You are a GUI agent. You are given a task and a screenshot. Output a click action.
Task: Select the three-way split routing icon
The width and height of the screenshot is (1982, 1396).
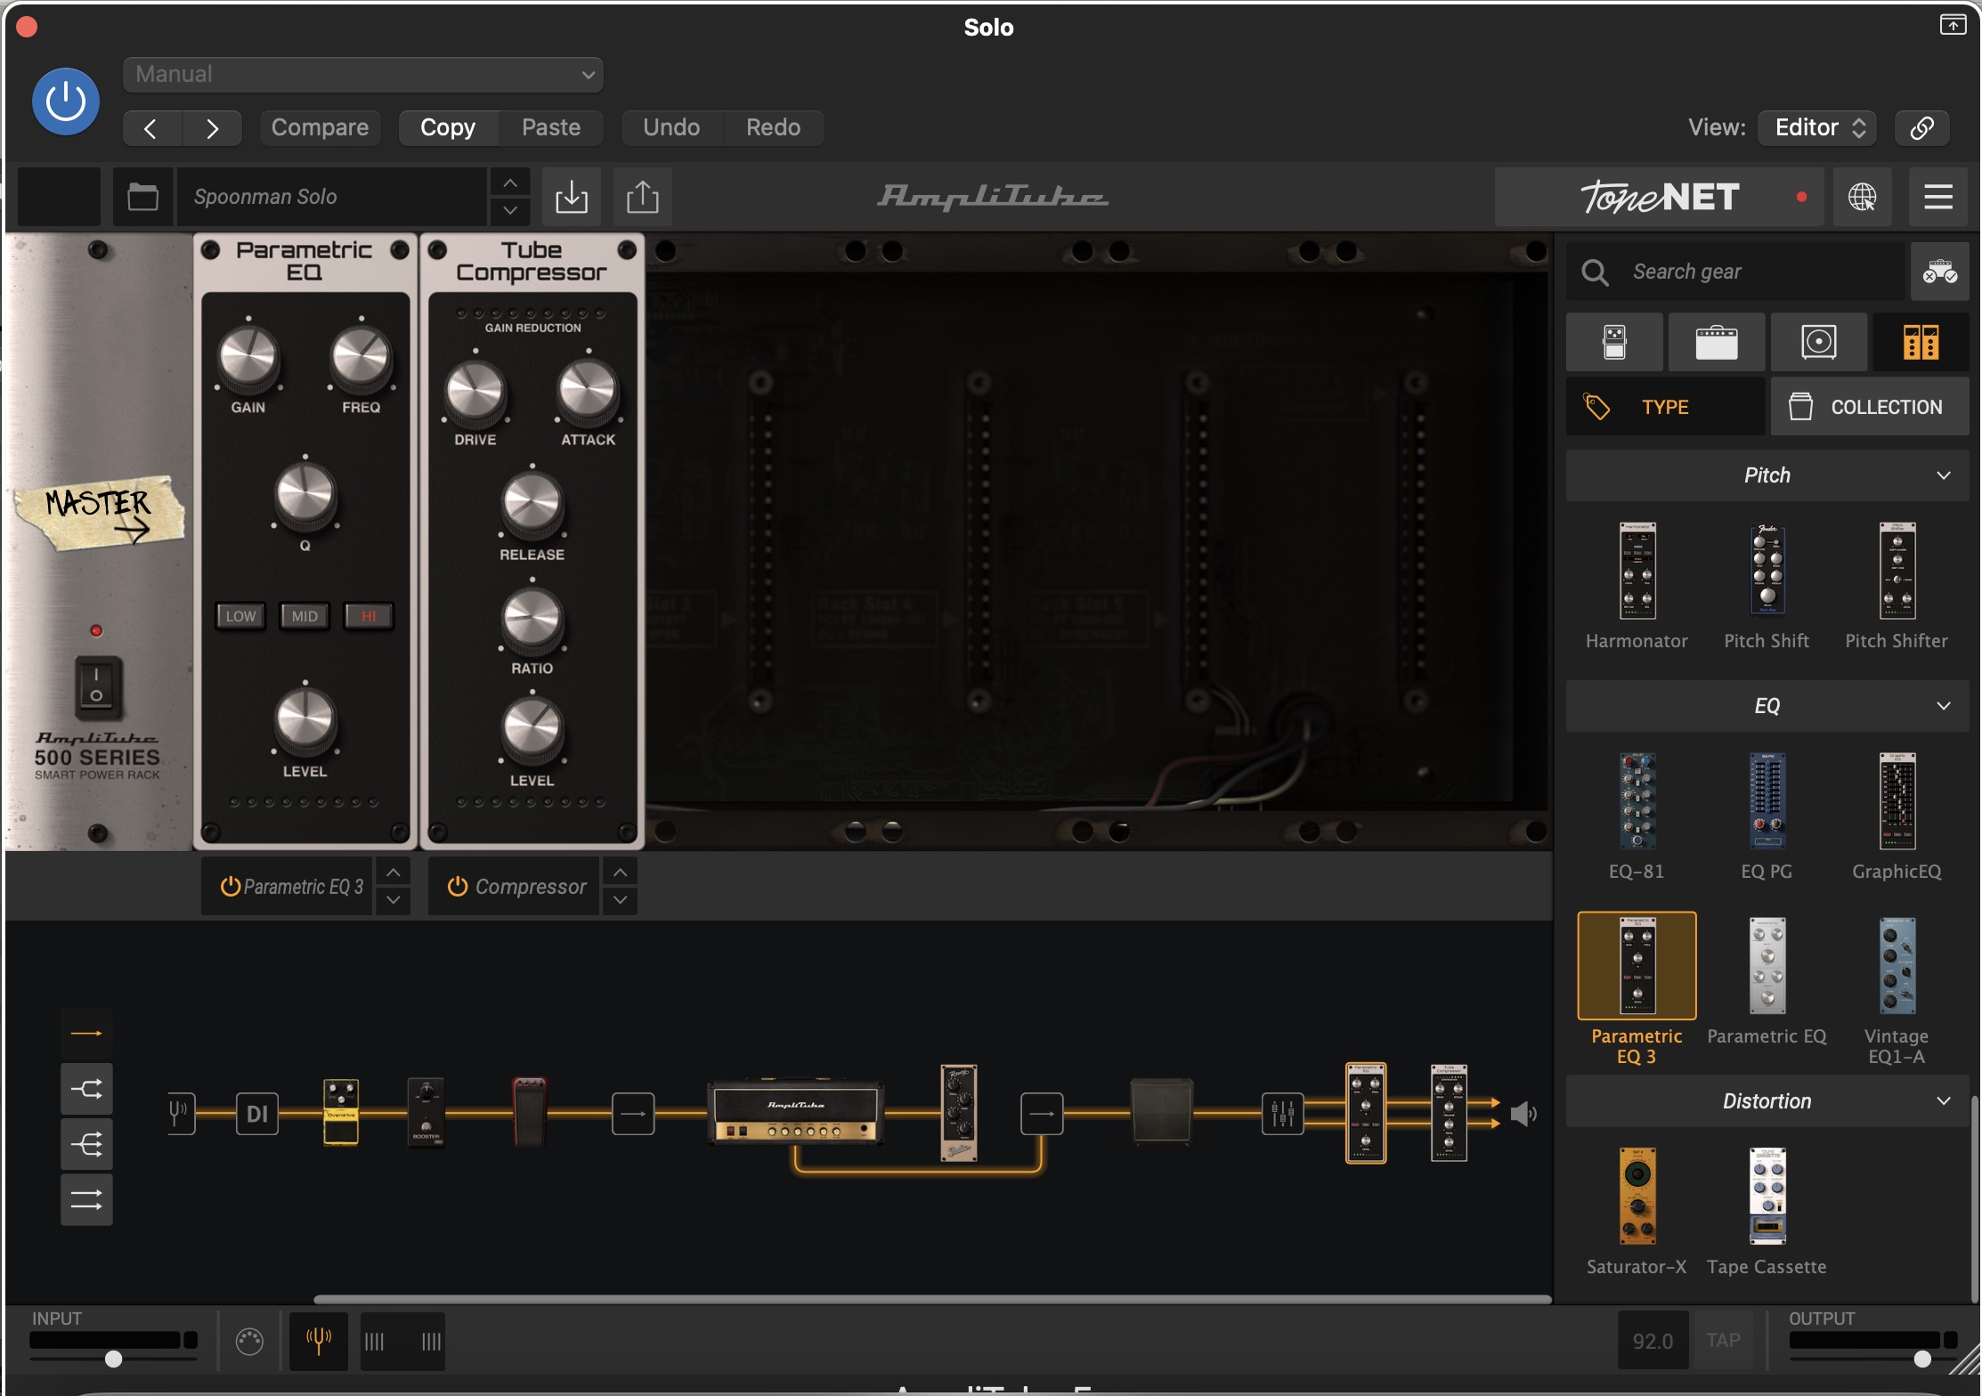pos(86,1144)
